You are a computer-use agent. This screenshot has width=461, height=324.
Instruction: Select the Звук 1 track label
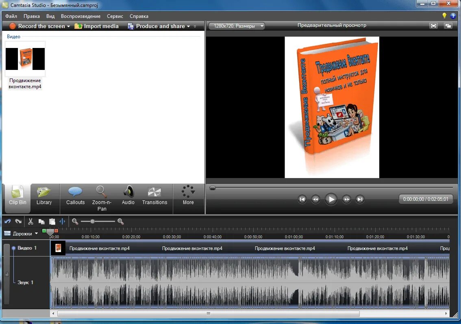pyautogui.click(x=25, y=282)
